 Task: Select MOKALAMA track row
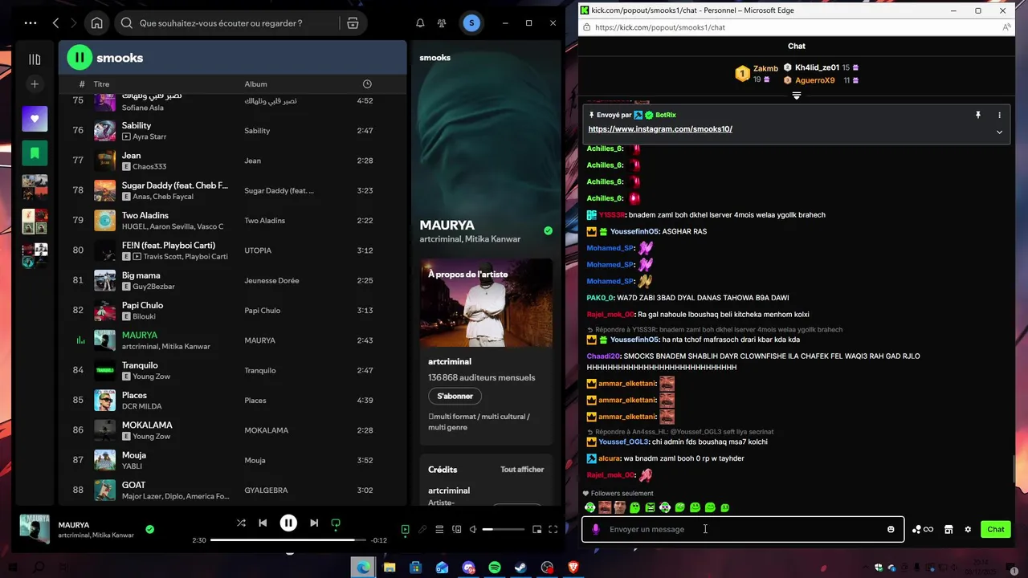232,430
